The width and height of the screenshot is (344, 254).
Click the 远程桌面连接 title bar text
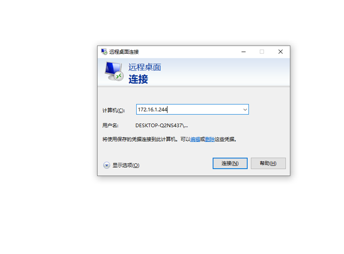(124, 52)
